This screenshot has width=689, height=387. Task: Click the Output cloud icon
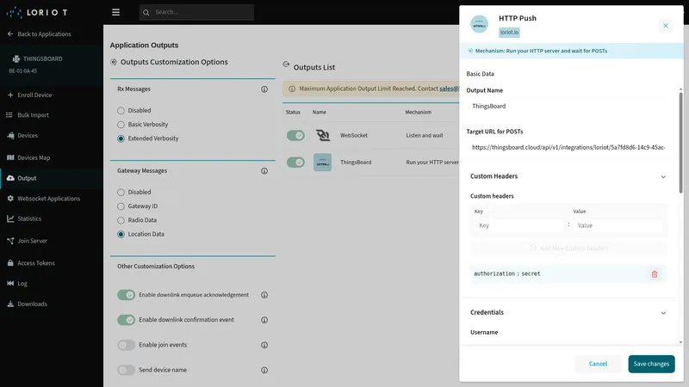[10, 178]
